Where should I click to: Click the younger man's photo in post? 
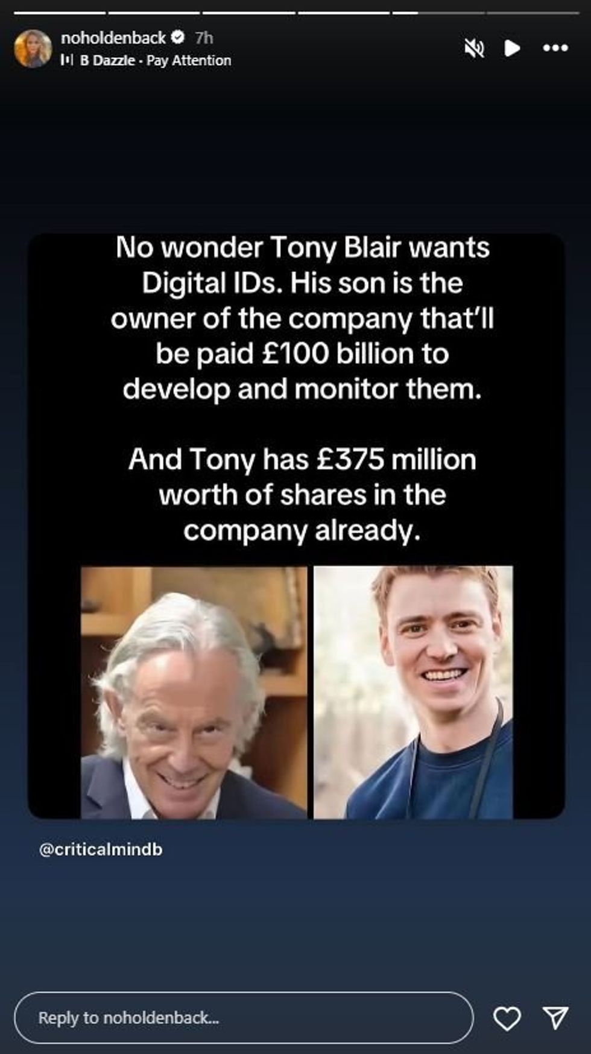pyautogui.click(x=413, y=693)
